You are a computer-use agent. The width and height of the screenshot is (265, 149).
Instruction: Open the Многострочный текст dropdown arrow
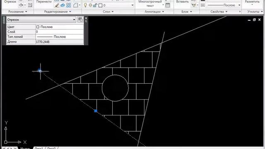pyautogui.click(x=163, y=5)
